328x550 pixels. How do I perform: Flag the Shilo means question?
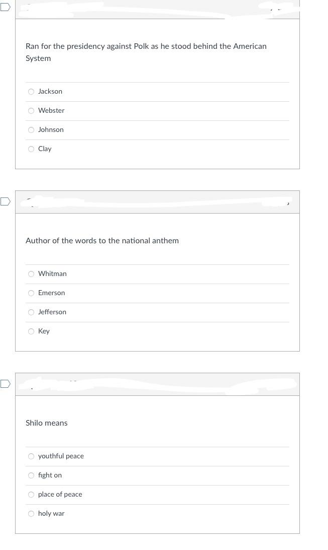click(5, 384)
